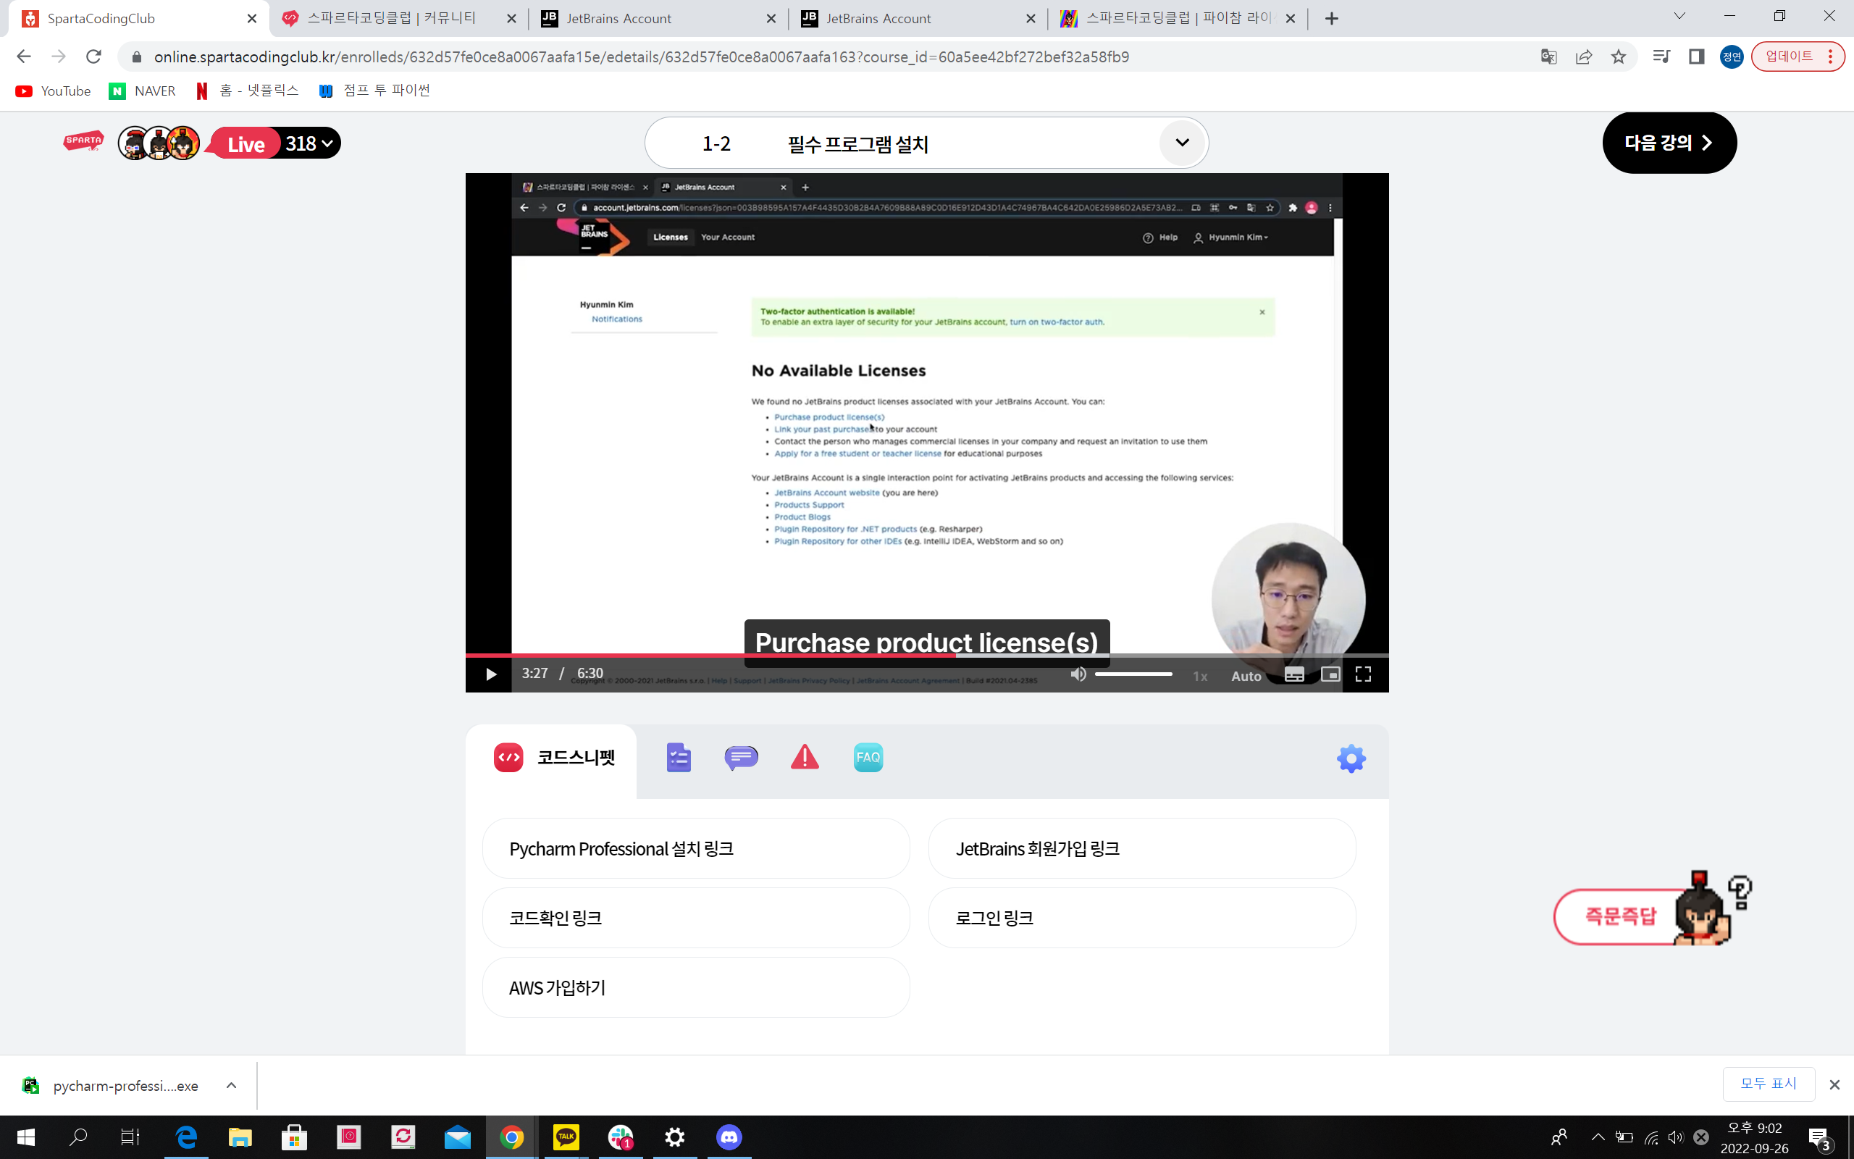
Task: Expand the lecture list 1-2 dropdown
Action: coord(1182,143)
